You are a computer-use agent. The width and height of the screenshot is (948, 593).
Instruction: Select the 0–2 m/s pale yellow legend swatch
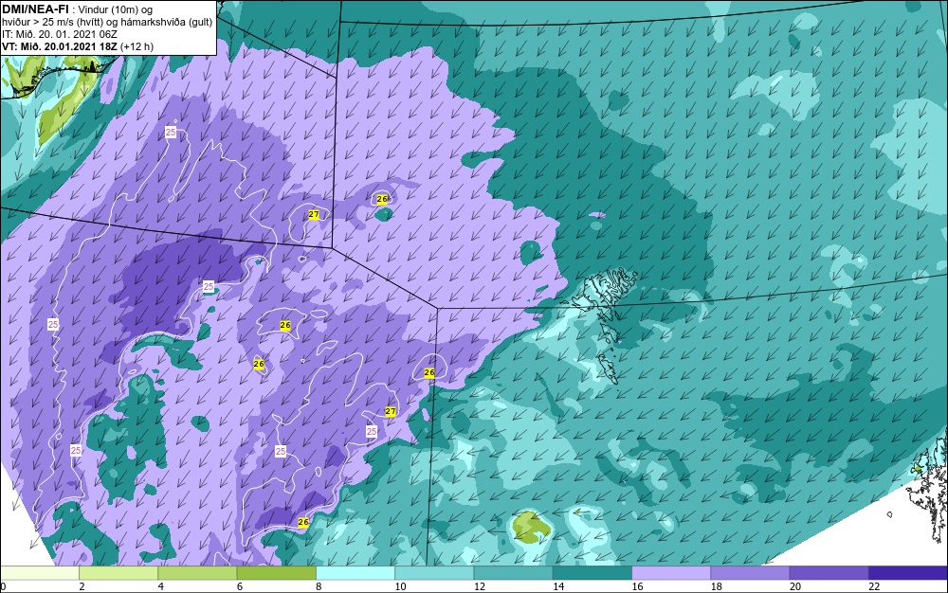tap(39, 572)
